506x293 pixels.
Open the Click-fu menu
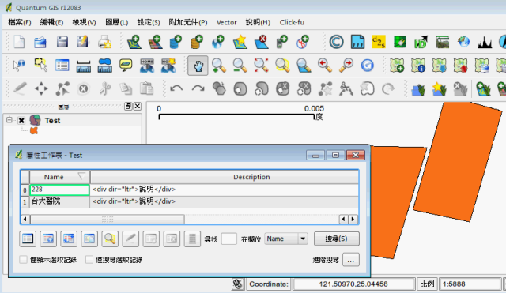(x=292, y=22)
